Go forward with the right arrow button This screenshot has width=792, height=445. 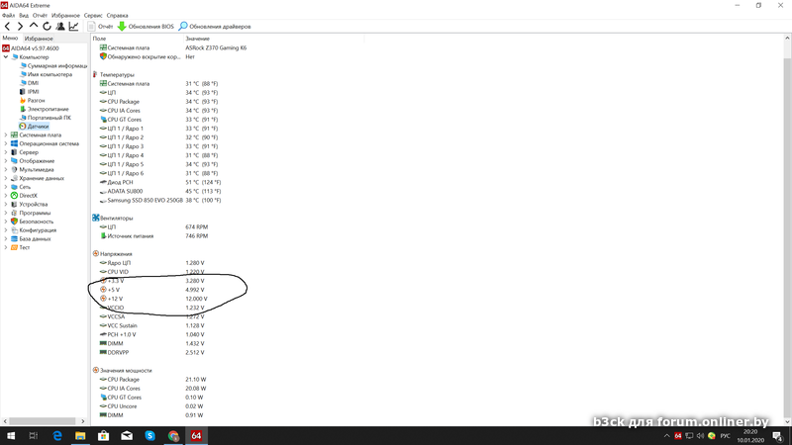pos(20,27)
